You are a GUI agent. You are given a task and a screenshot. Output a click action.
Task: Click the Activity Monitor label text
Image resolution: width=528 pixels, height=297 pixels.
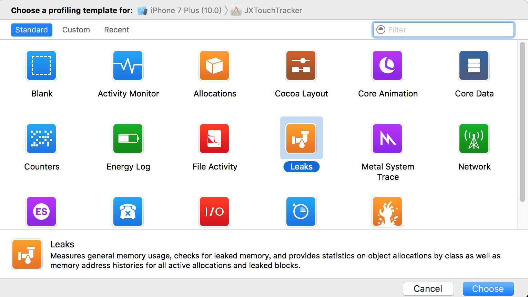129,94
